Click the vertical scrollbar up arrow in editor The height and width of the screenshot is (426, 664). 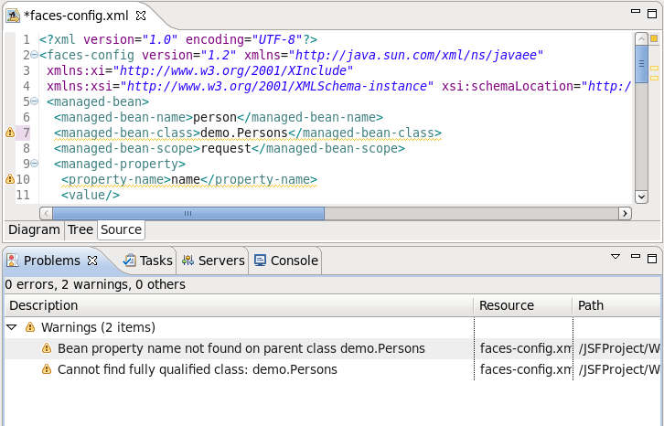[x=641, y=39]
